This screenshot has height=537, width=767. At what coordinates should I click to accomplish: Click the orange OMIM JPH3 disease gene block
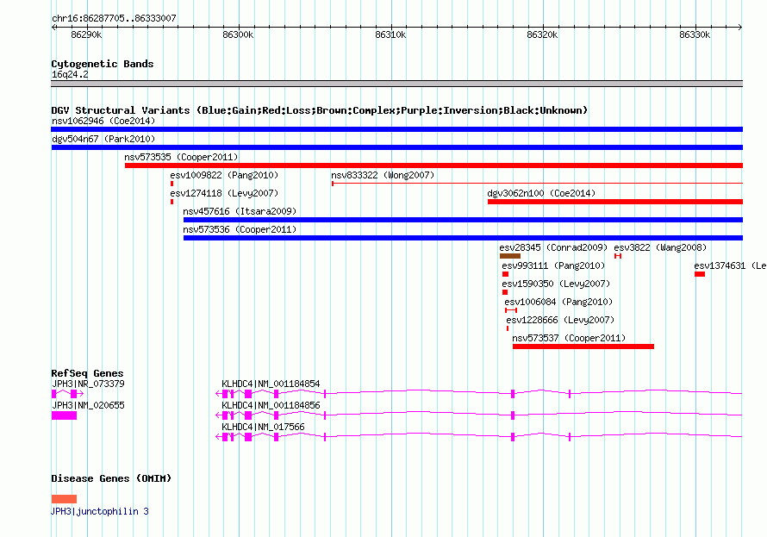pos(64,499)
